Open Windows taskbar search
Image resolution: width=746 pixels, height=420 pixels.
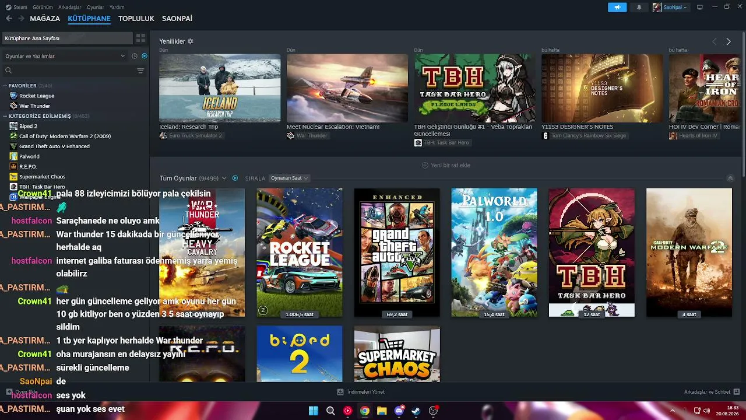coord(330,411)
